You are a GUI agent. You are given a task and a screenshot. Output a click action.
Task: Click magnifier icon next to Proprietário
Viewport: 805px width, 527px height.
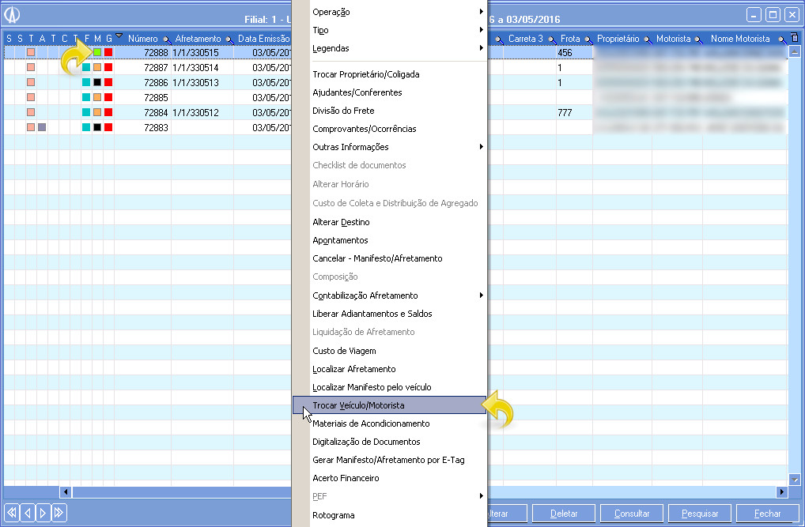click(647, 40)
